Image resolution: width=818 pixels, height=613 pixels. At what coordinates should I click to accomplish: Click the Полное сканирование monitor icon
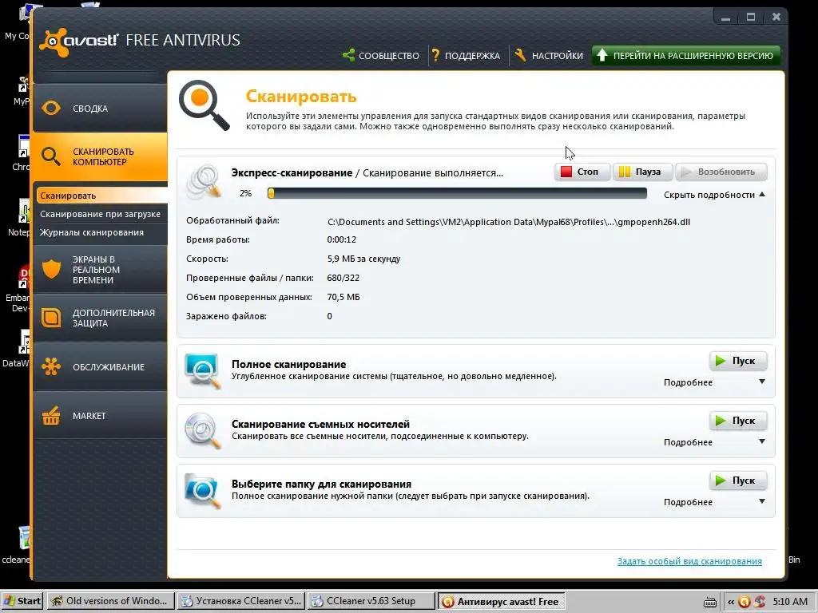pos(202,371)
